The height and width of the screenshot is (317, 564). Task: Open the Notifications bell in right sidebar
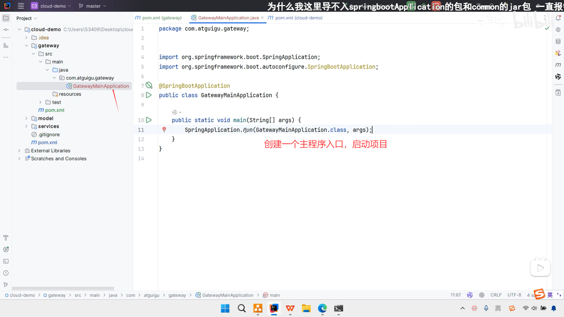point(558,18)
